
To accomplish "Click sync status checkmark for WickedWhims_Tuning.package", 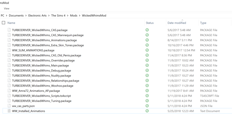I will 147,101.
